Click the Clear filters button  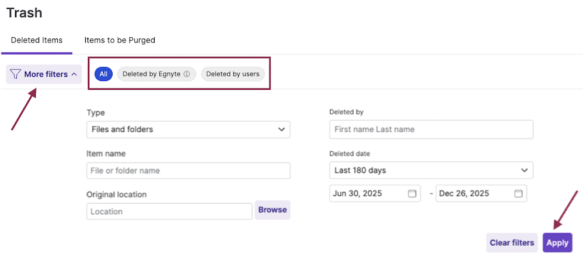click(x=512, y=243)
